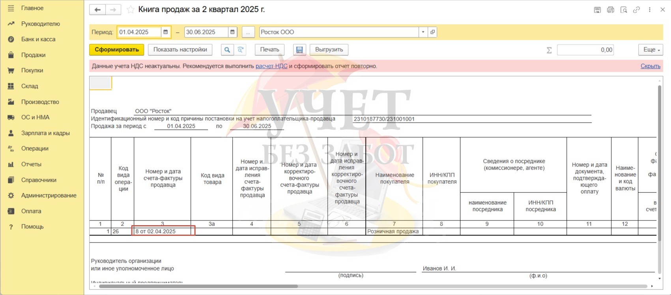Click the seller name ООО "Росток"

tap(153, 111)
